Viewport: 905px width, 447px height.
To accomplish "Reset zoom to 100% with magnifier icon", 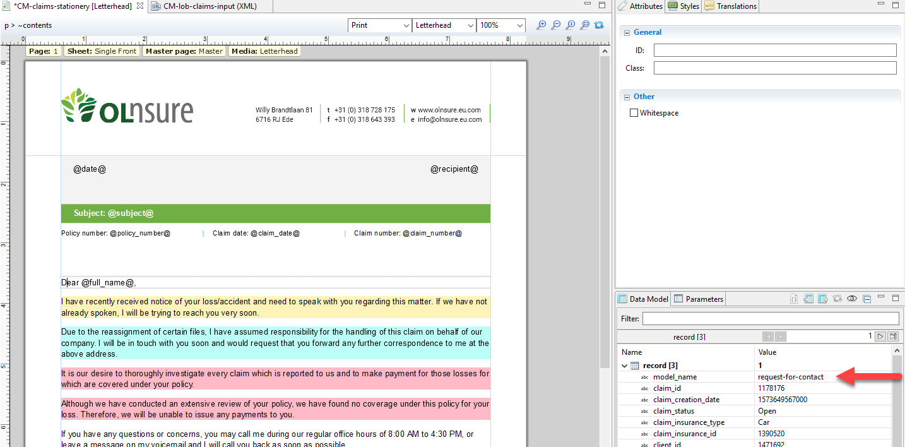I will (570, 25).
